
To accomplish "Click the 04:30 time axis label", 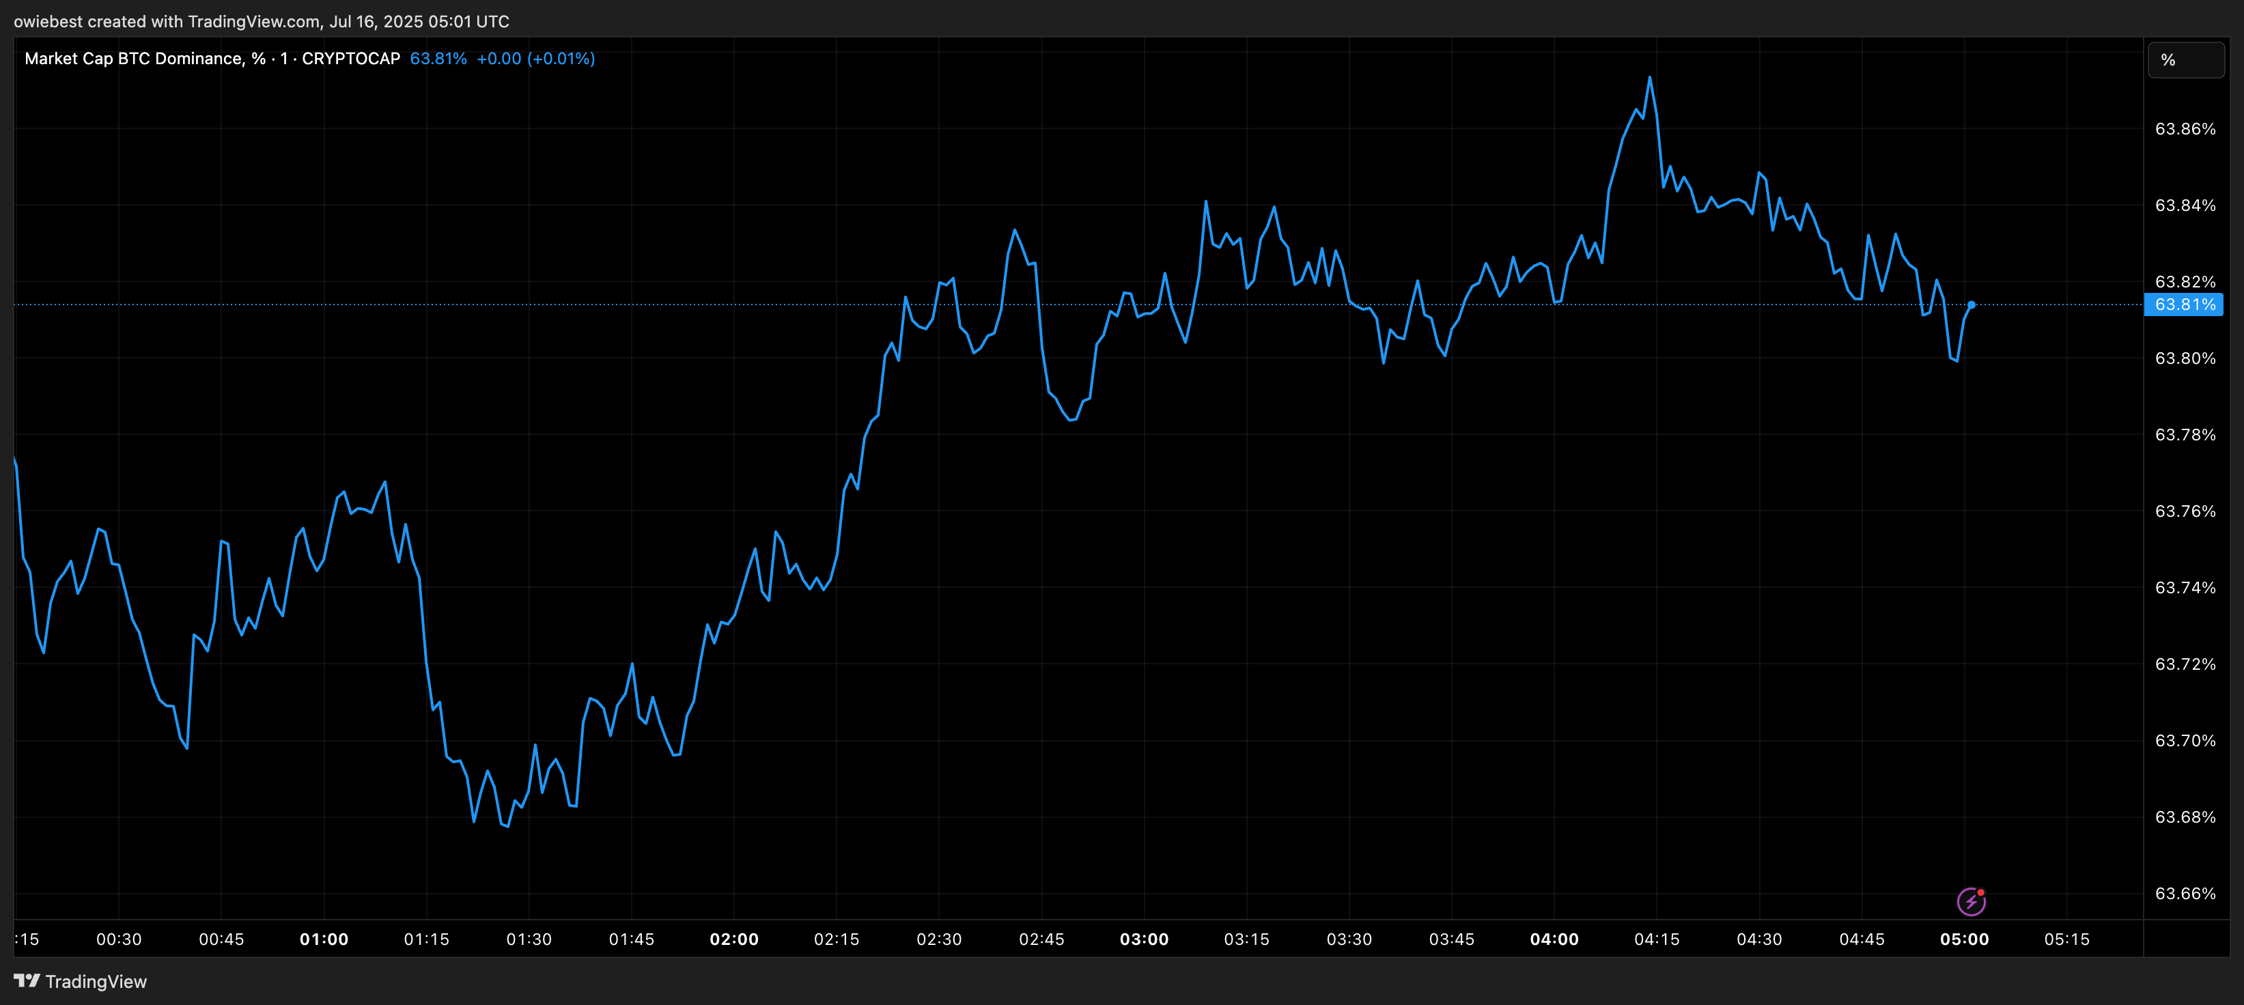I will (1760, 939).
